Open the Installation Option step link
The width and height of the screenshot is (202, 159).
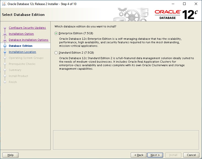21,34
